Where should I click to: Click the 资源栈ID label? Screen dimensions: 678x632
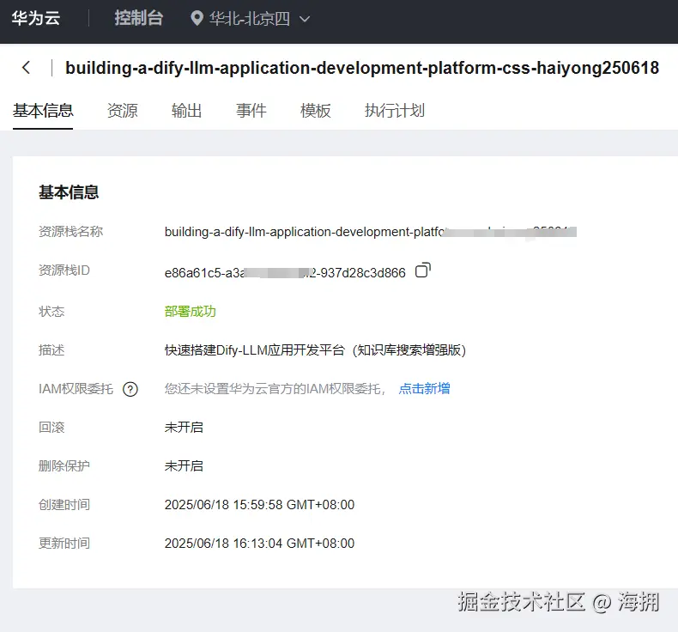[64, 270]
